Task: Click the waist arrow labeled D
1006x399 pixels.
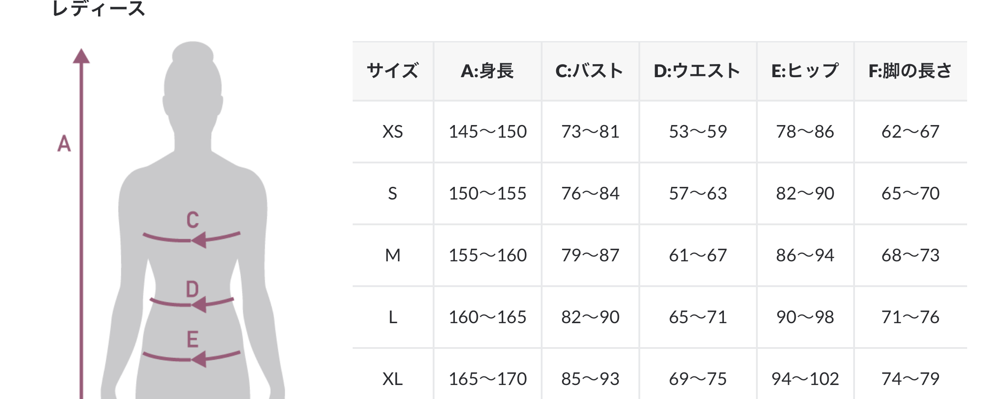Action: tap(192, 303)
